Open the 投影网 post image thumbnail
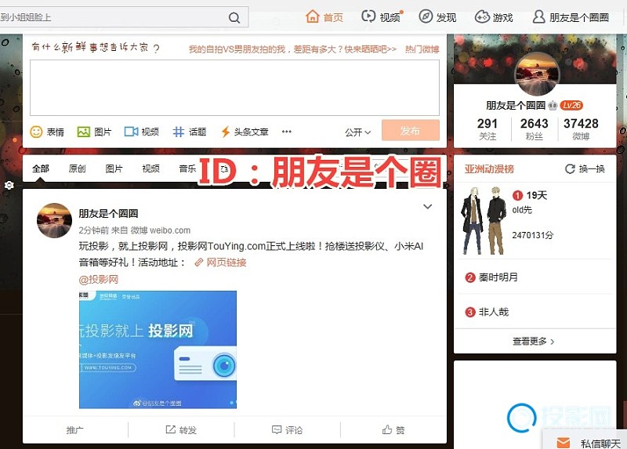Image resolution: width=627 pixels, height=449 pixels. pos(158,349)
